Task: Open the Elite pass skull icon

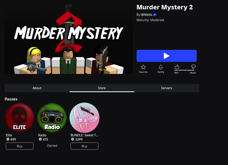Action: pyautogui.click(x=20, y=118)
